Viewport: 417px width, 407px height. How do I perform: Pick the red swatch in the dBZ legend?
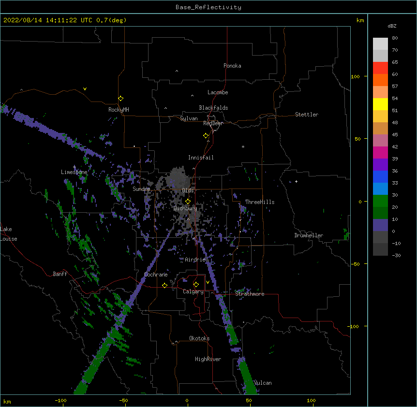(380, 68)
